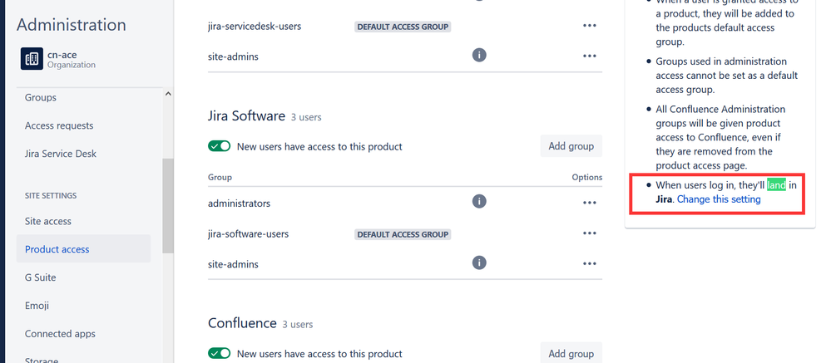Image resolution: width=831 pixels, height=363 pixels.
Task: Open Emoji settings
Action: (x=37, y=306)
